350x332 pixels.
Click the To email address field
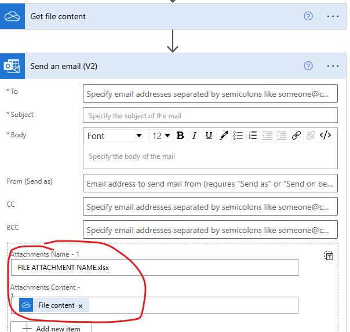point(210,93)
